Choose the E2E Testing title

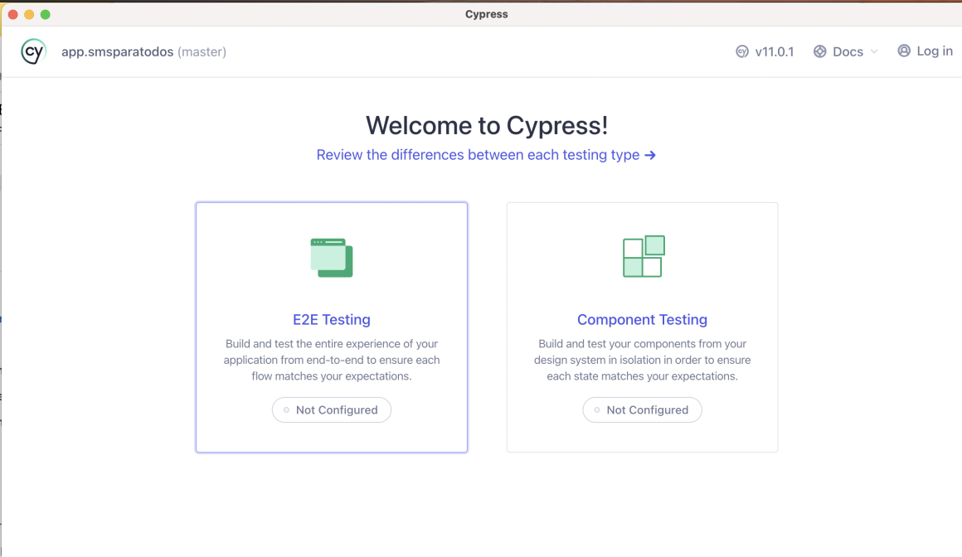[x=331, y=320]
